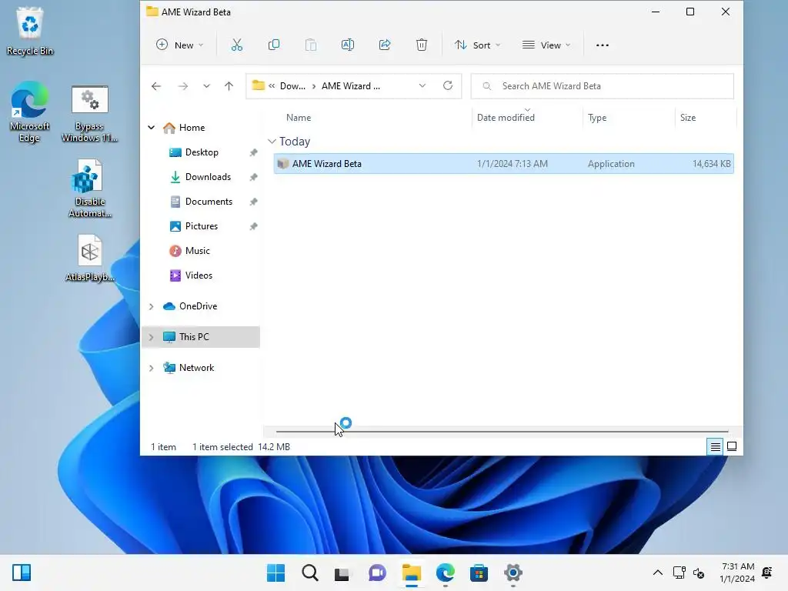Select the AME Wizard Beta application file

[x=503, y=164]
